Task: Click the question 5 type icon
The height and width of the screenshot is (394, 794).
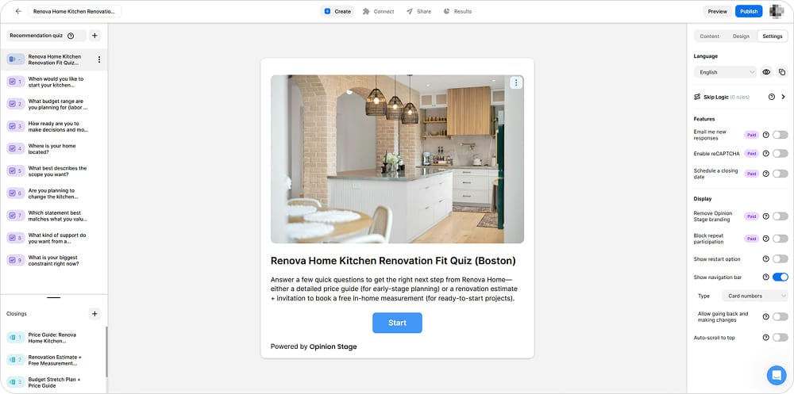Action: pos(16,171)
